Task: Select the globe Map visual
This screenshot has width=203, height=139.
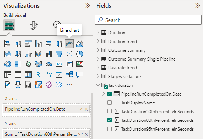Action: pos(28,64)
